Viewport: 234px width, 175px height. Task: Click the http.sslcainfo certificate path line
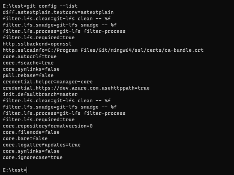click(103, 50)
